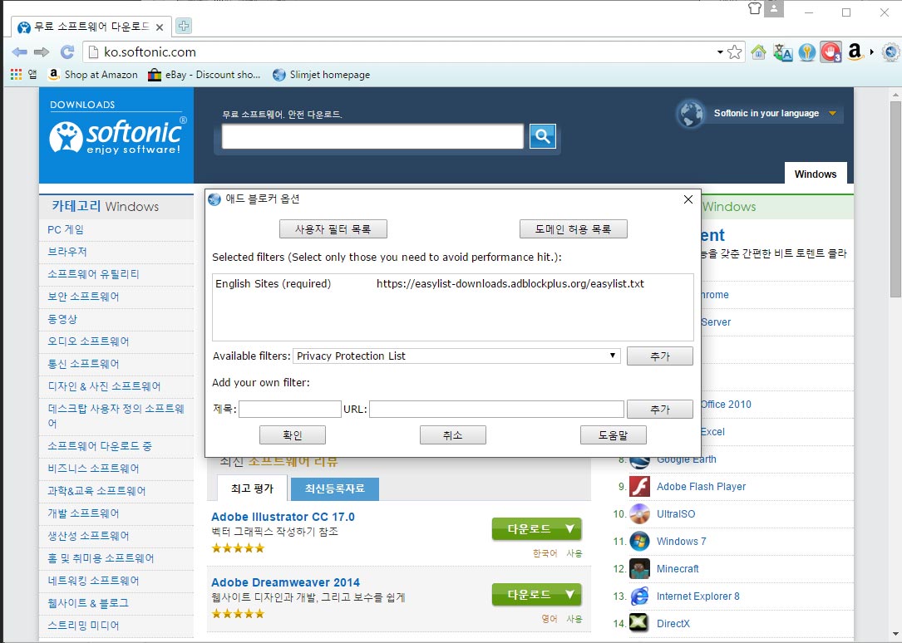Open the eBay Discount bookmark
The height and width of the screenshot is (643, 902).
coord(205,75)
